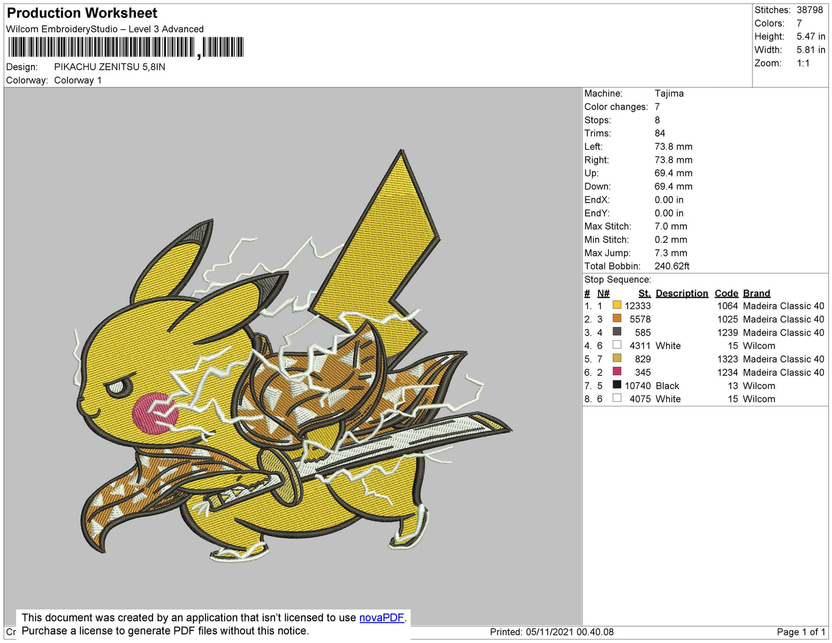The image size is (832, 643).
Task: Click the Description column header
Action: pos(682,293)
